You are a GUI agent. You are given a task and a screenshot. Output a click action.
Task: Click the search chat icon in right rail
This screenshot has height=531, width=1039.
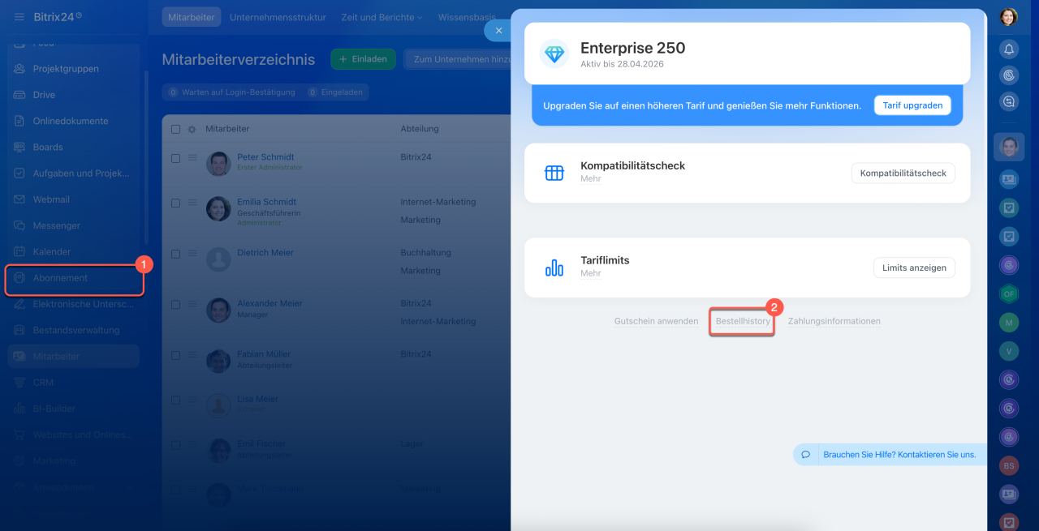pyautogui.click(x=1009, y=102)
